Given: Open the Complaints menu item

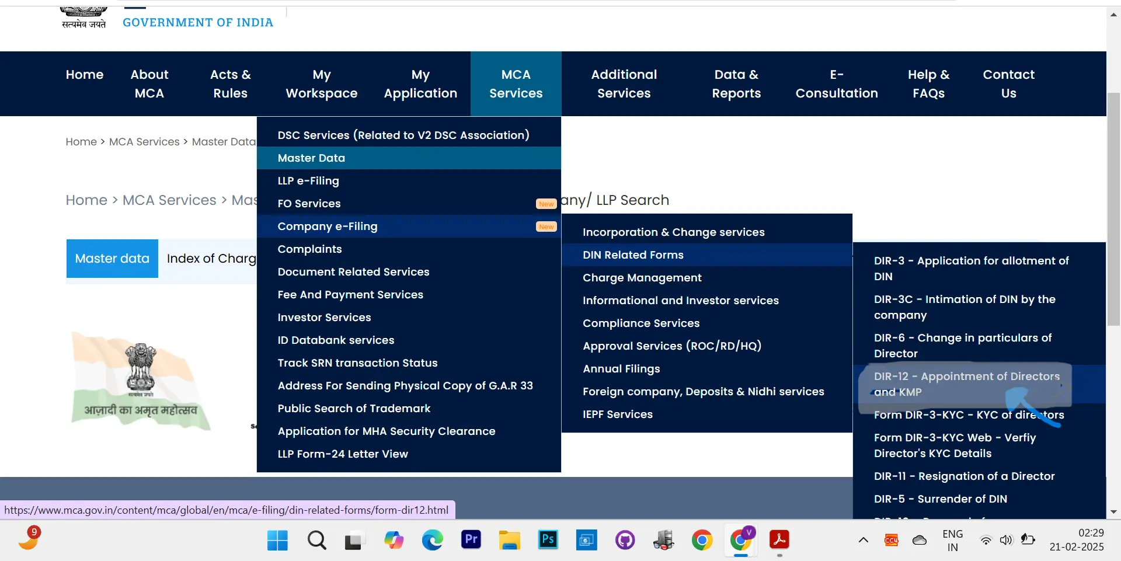Looking at the screenshot, I should coord(409,249).
